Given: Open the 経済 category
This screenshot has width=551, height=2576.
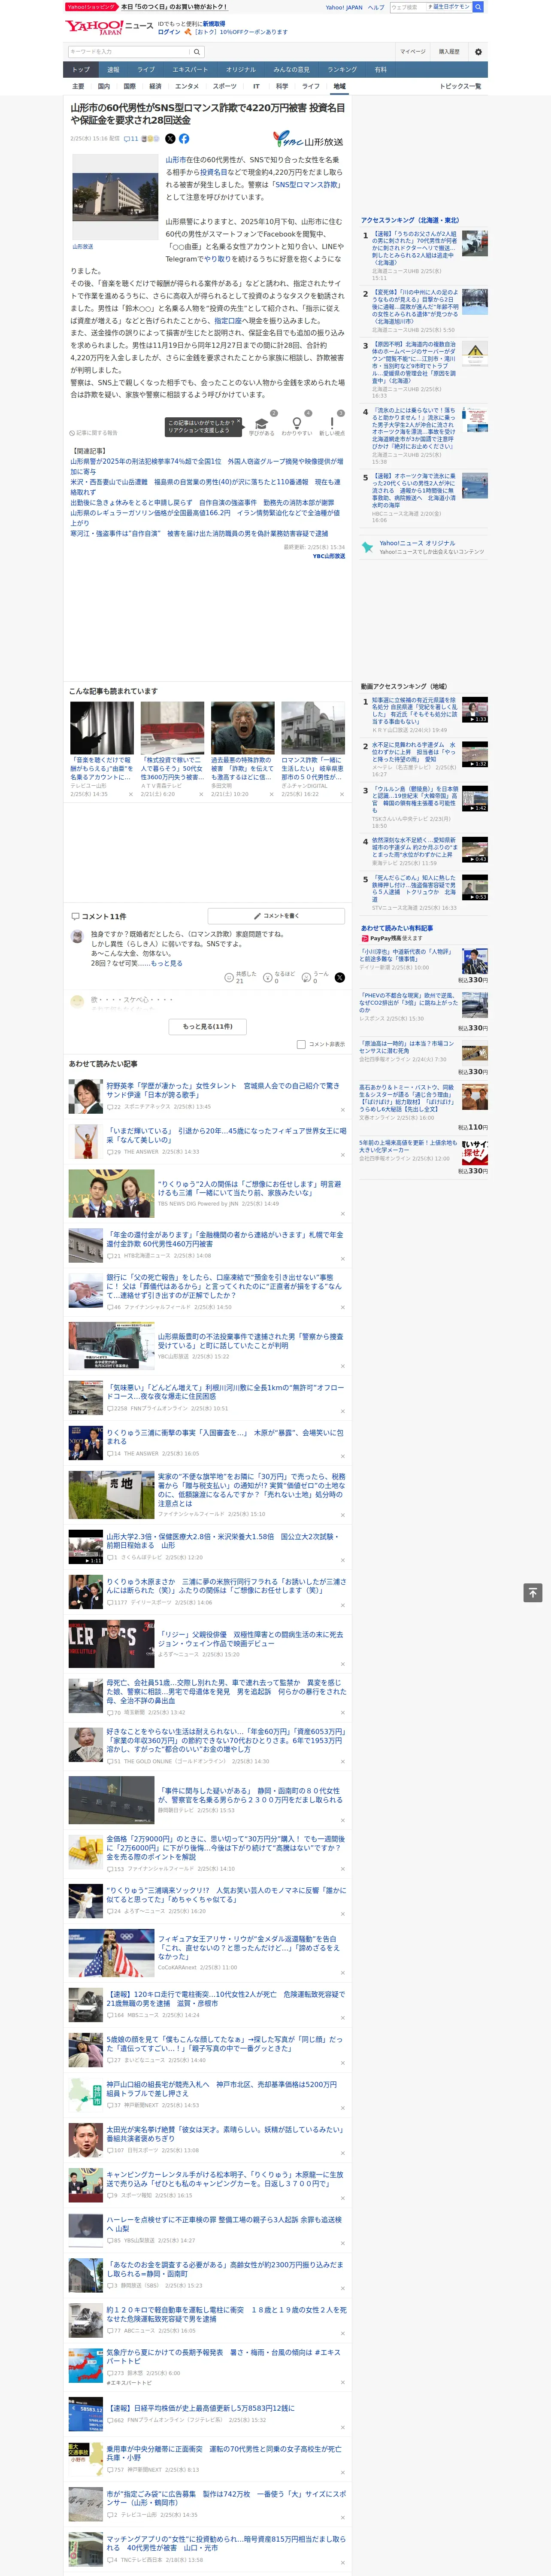Looking at the screenshot, I should [x=155, y=86].
